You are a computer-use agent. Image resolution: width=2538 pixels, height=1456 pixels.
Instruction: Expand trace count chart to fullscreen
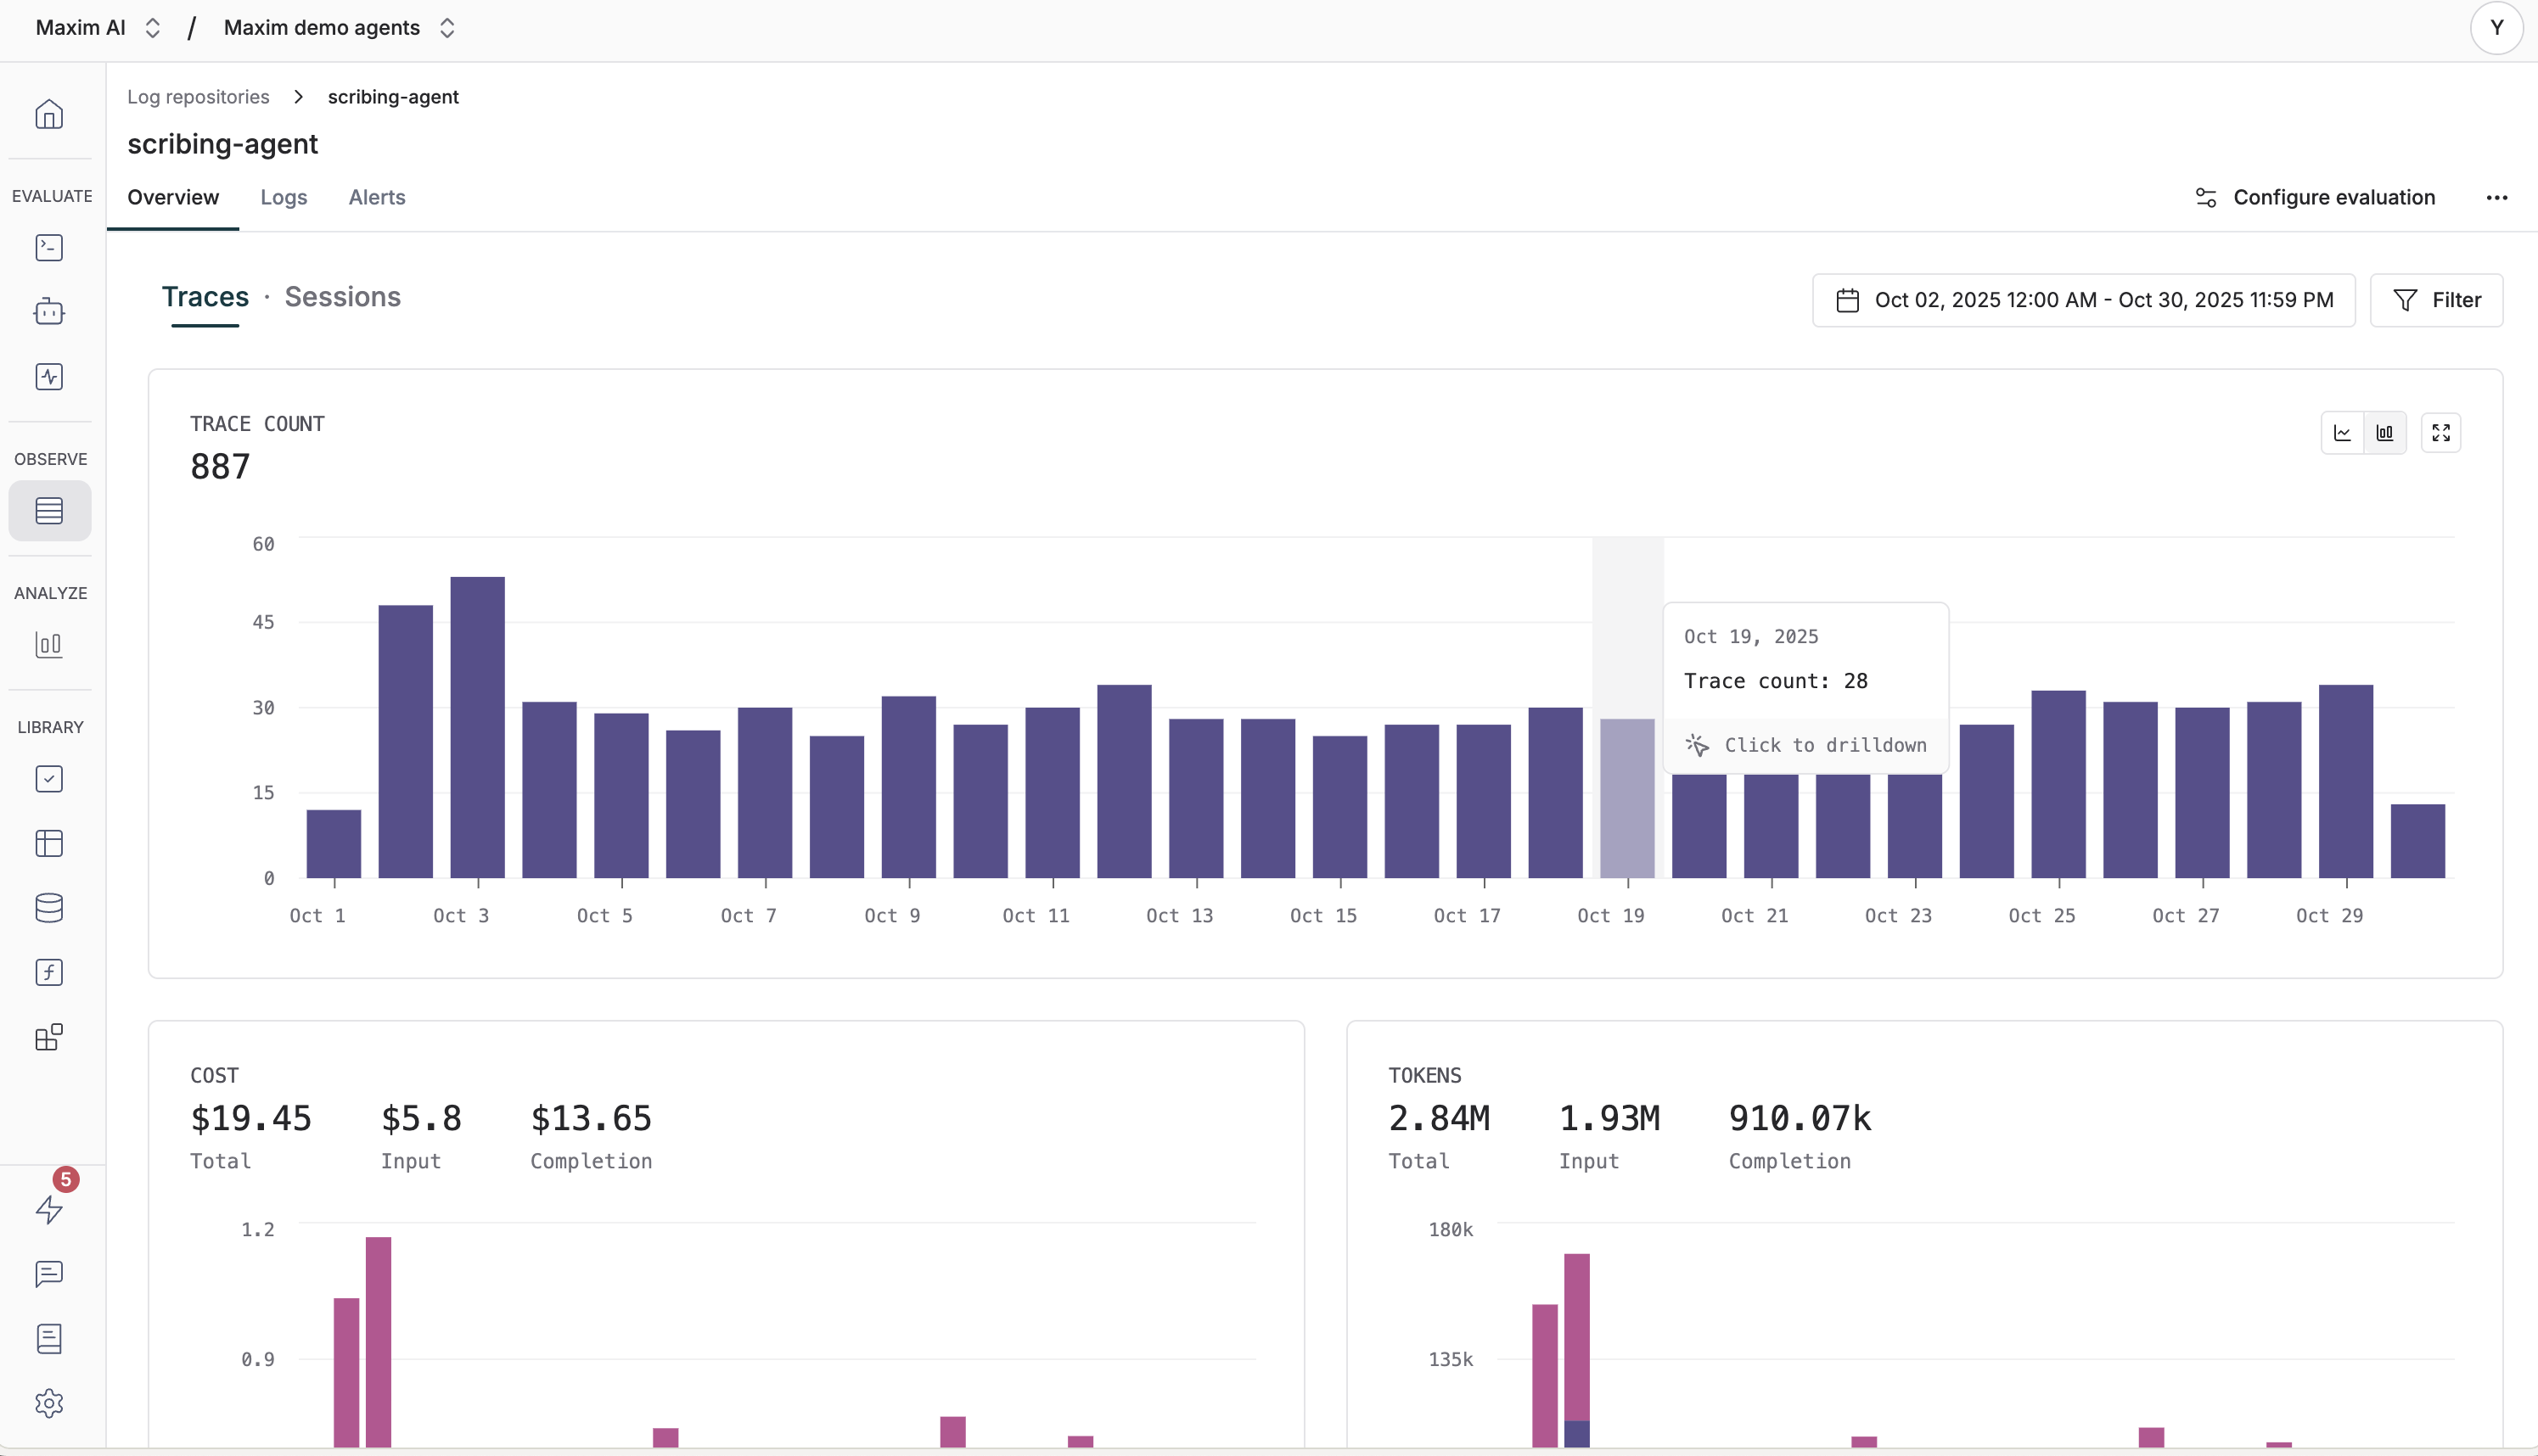click(x=2440, y=433)
